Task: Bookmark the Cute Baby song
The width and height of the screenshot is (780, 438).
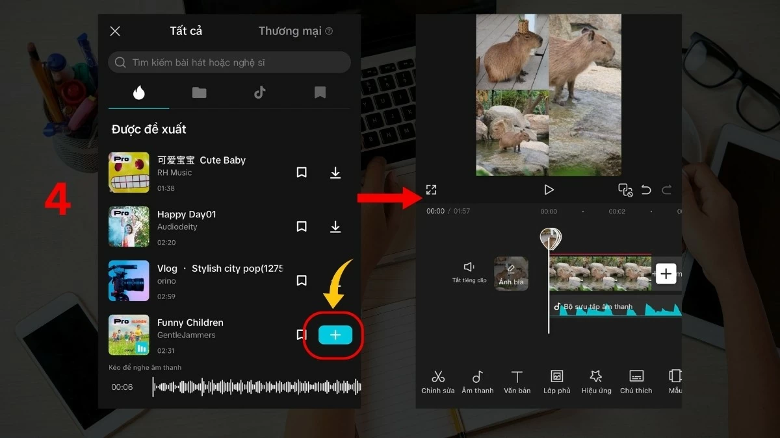Action: [x=302, y=173]
